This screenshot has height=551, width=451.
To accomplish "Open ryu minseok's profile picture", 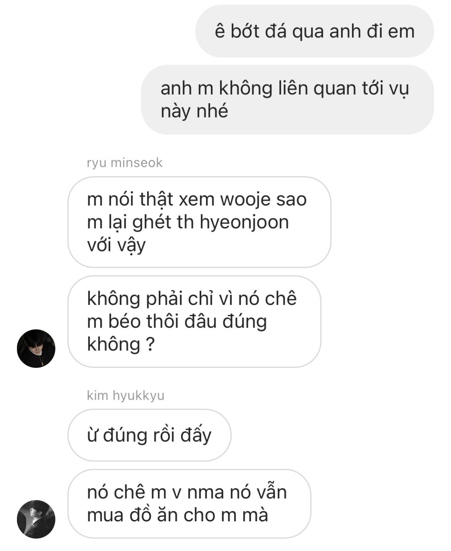I will click(x=36, y=348).
